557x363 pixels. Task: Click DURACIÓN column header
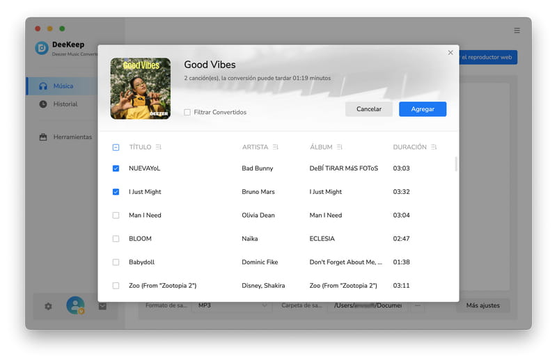tap(409, 147)
